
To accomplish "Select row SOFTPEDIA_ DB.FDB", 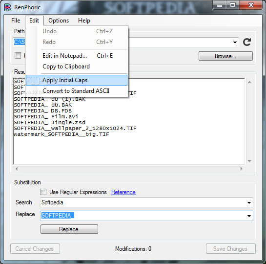I will point(43,111).
